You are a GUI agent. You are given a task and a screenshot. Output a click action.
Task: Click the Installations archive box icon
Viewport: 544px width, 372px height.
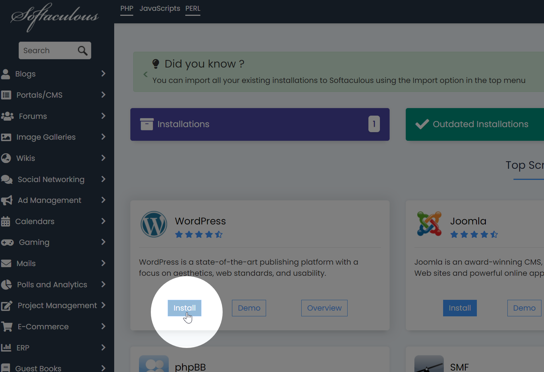click(147, 124)
